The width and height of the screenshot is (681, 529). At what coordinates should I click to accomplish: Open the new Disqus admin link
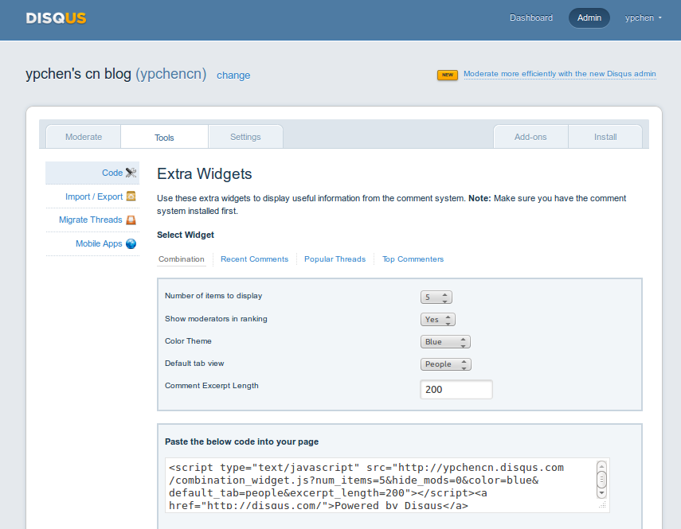pyautogui.click(x=559, y=74)
